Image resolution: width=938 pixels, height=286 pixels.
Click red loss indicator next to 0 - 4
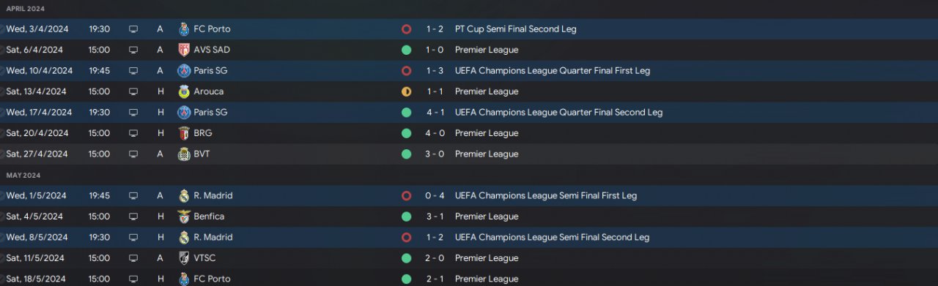(406, 195)
